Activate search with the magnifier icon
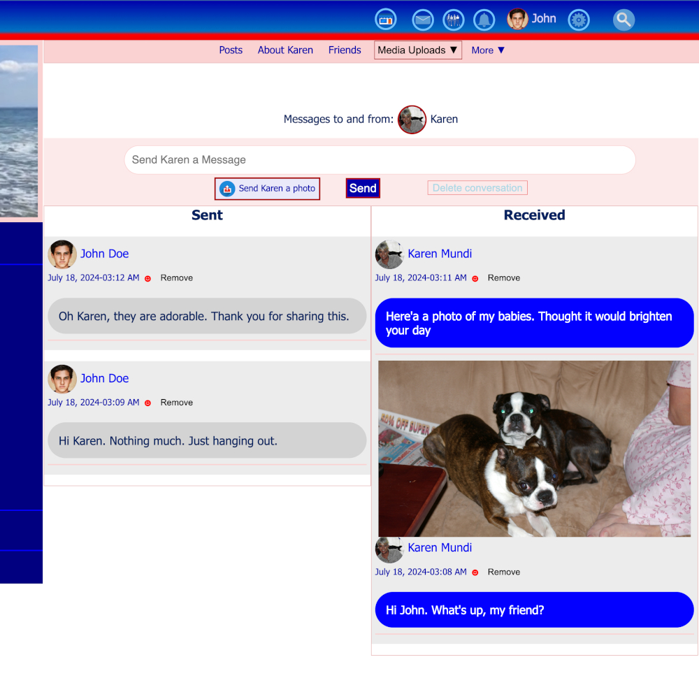 click(623, 20)
